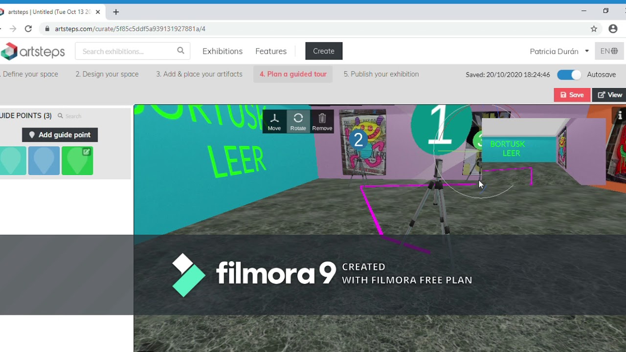This screenshot has width=626, height=352.
Task: Select the blue guide point tile
Action: pos(44,161)
